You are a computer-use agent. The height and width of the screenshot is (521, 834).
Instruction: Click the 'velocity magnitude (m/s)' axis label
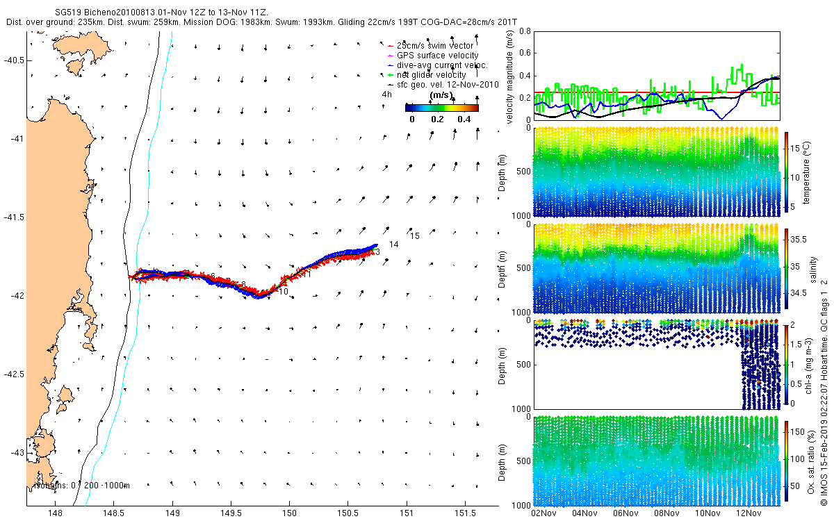[511, 78]
